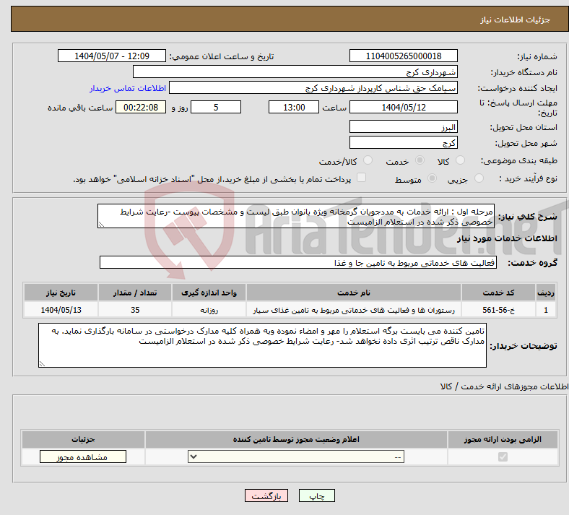This screenshot has width=569, height=515.
Task: Click the جزئیات column header
Action: pyautogui.click(x=83, y=439)
